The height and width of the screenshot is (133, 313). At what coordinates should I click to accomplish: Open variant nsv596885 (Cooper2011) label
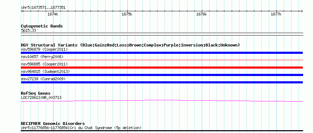(x=44, y=64)
